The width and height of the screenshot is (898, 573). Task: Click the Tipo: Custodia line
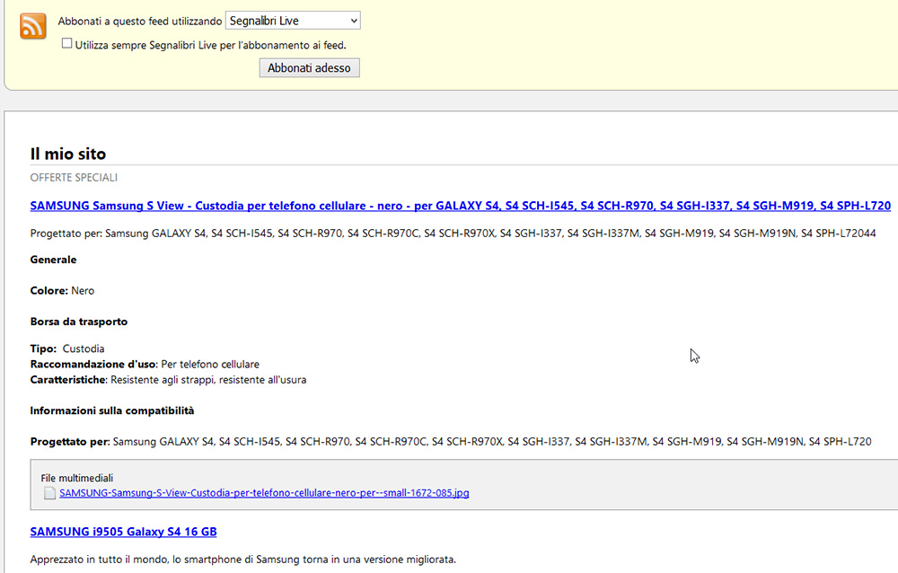(x=67, y=348)
